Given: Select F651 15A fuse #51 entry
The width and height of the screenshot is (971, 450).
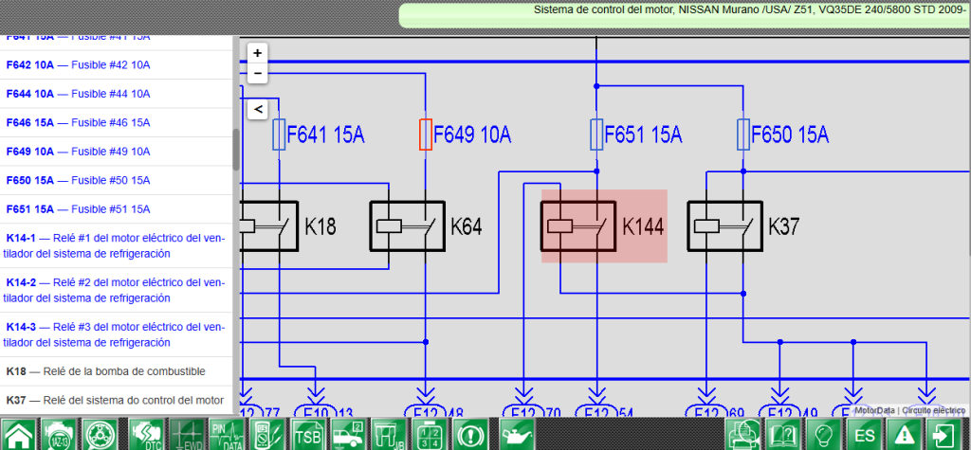Looking at the screenshot, I should [117, 209].
